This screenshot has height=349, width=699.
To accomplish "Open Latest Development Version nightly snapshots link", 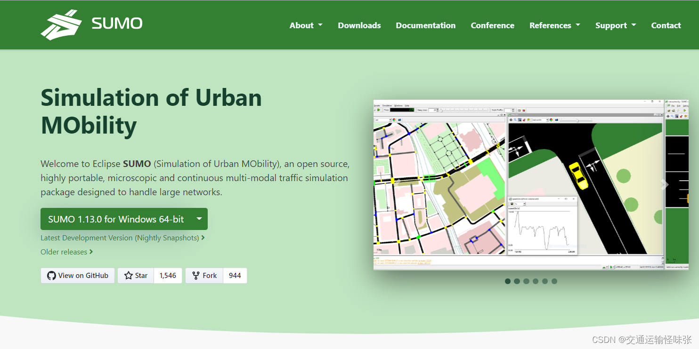I will [122, 238].
